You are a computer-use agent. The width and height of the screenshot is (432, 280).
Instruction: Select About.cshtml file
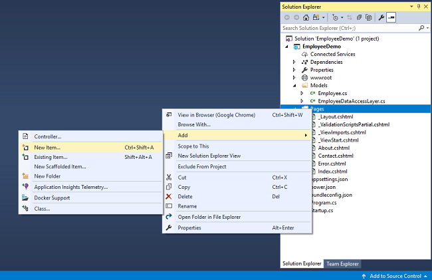point(334,148)
